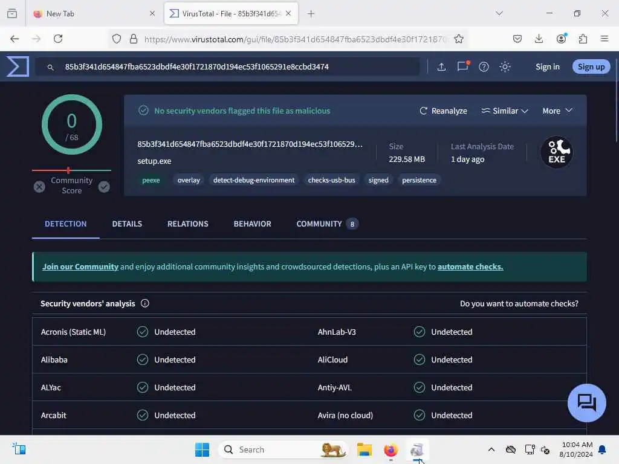This screenshot has width=619, height=464.
Task: Open a new browser tab with plus
Action: 311,14
